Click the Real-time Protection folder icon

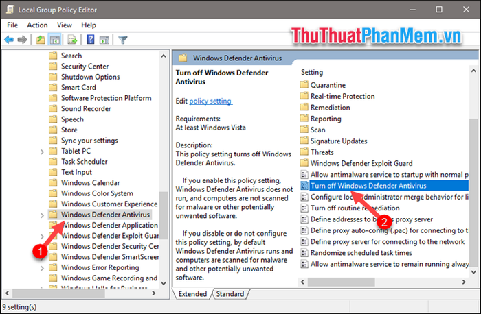(304, 96)
